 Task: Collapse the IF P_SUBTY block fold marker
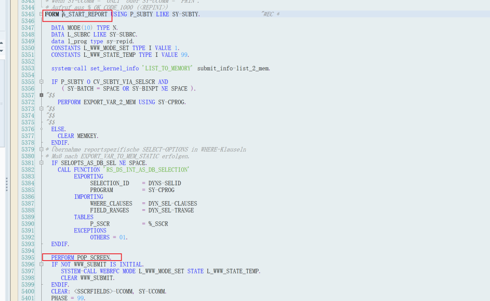point(41,82)
